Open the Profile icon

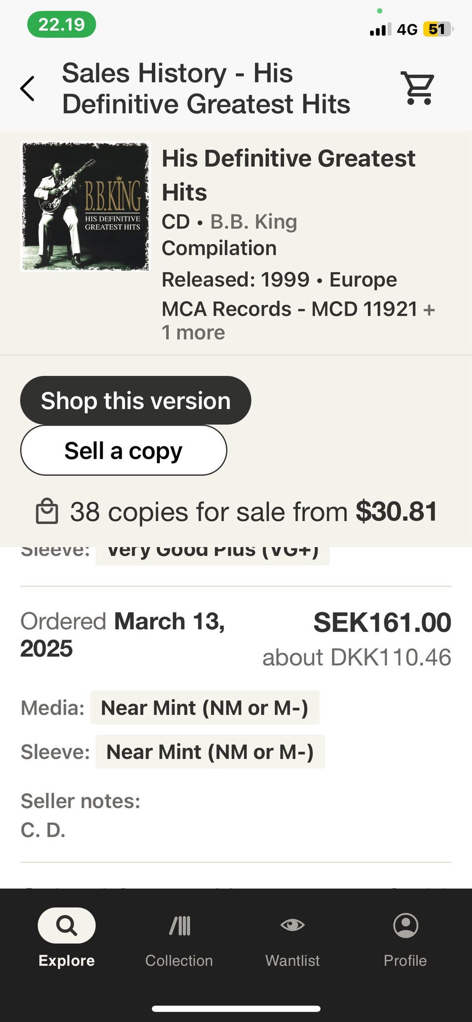click(x=406, y=926)
